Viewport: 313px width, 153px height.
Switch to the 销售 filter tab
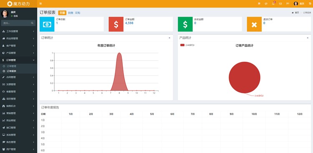tap(71, 13)
